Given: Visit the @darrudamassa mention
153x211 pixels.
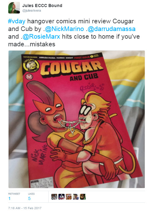Looking at the screenshot, I should point(111,29).
